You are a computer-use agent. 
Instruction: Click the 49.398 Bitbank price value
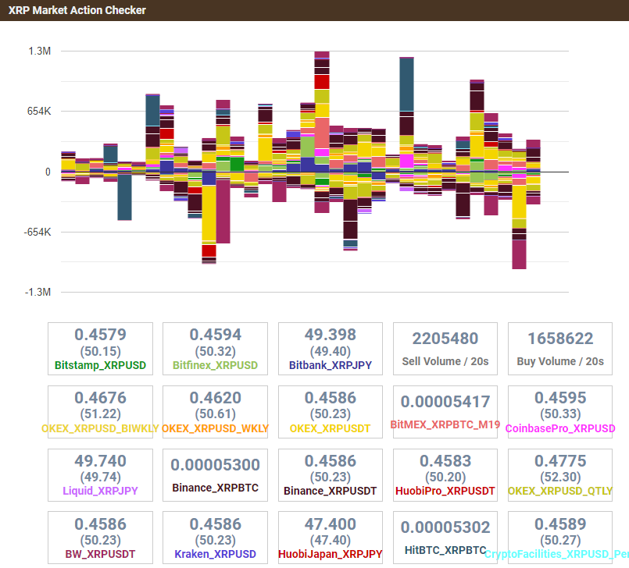(x=331, y=335)
